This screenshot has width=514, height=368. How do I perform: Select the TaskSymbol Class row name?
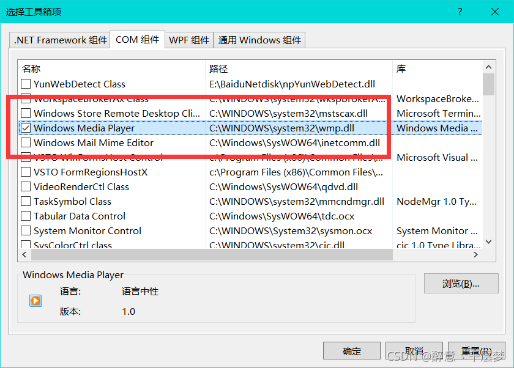[x=72, y=202]
